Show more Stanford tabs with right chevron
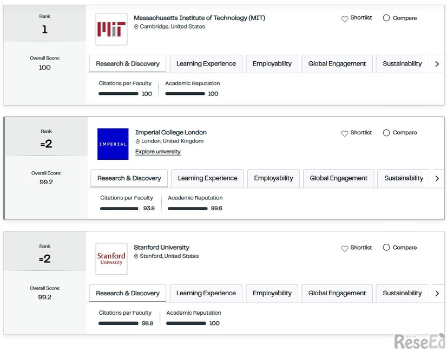 coord(437,293)
